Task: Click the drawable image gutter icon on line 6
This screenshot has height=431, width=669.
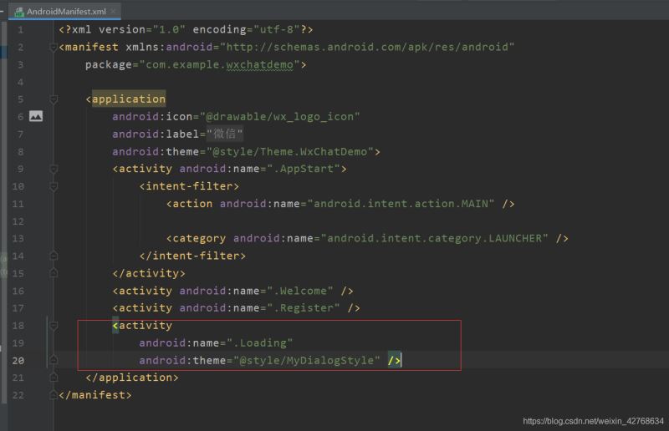Action: pyautogui.click(x=36, y=116)
